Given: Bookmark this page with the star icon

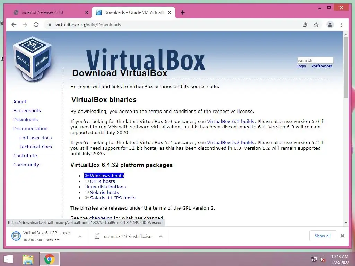Looking at the screenshot, I should (316, 25).
